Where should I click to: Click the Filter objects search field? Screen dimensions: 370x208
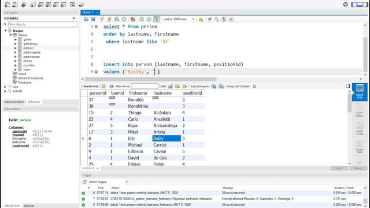[43, 24]
